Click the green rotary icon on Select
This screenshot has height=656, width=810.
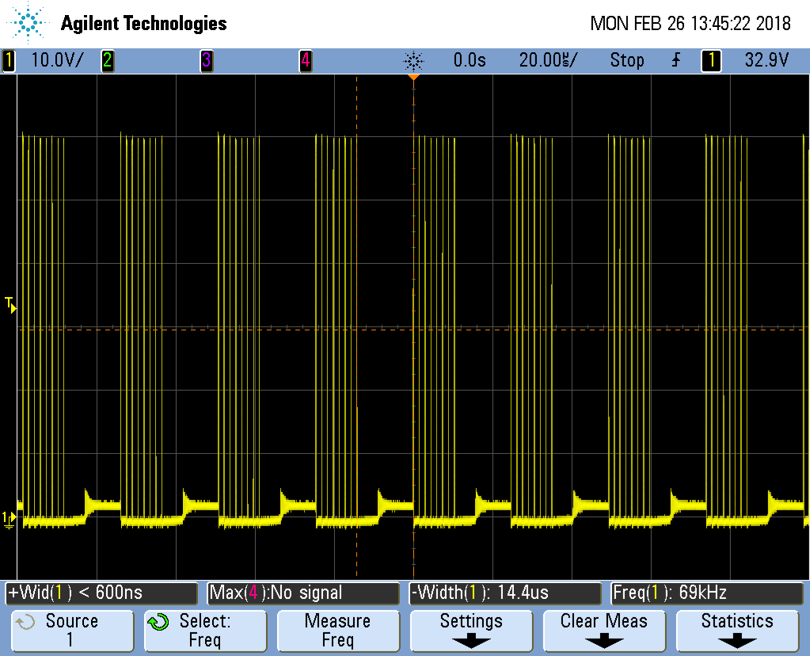[x=158, y=622]
